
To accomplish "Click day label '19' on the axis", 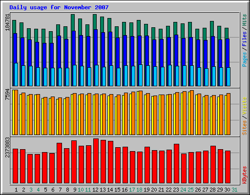I will coord(146,190).
